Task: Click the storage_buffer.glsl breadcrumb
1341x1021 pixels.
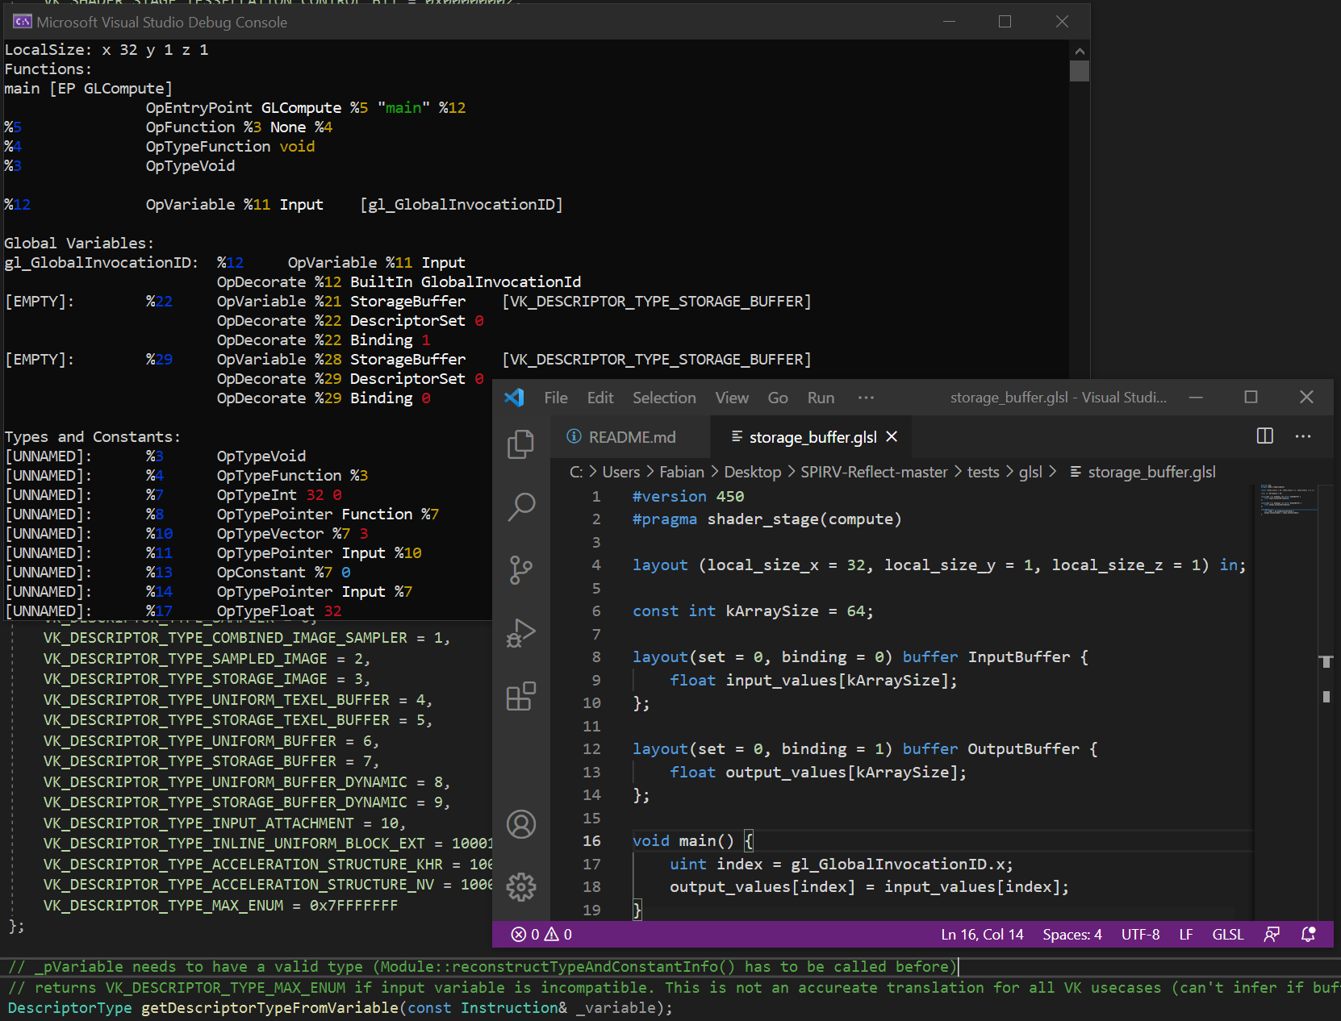Action: (x=1151, y=472)
